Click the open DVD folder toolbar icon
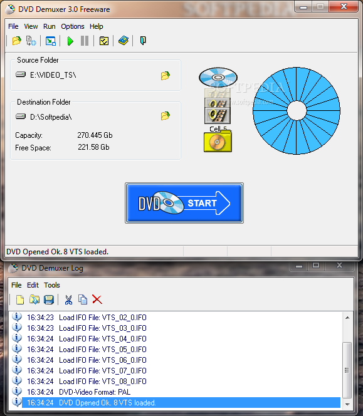This screenshot has width=363, height=416. pyautogui.click(x=17, y=41)
